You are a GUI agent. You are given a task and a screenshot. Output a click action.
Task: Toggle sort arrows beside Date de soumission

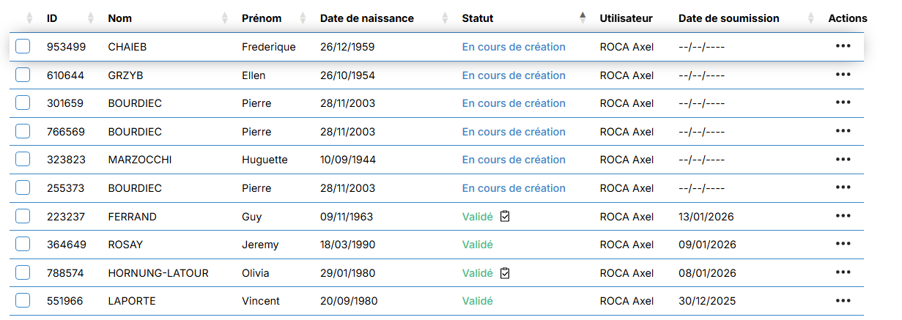click(x=810, y=18)
